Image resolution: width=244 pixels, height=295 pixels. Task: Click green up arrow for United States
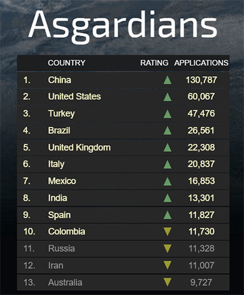[167, 97]
